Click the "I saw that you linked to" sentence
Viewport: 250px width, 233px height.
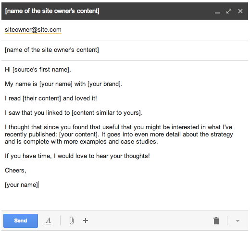[x=74, y=113]
